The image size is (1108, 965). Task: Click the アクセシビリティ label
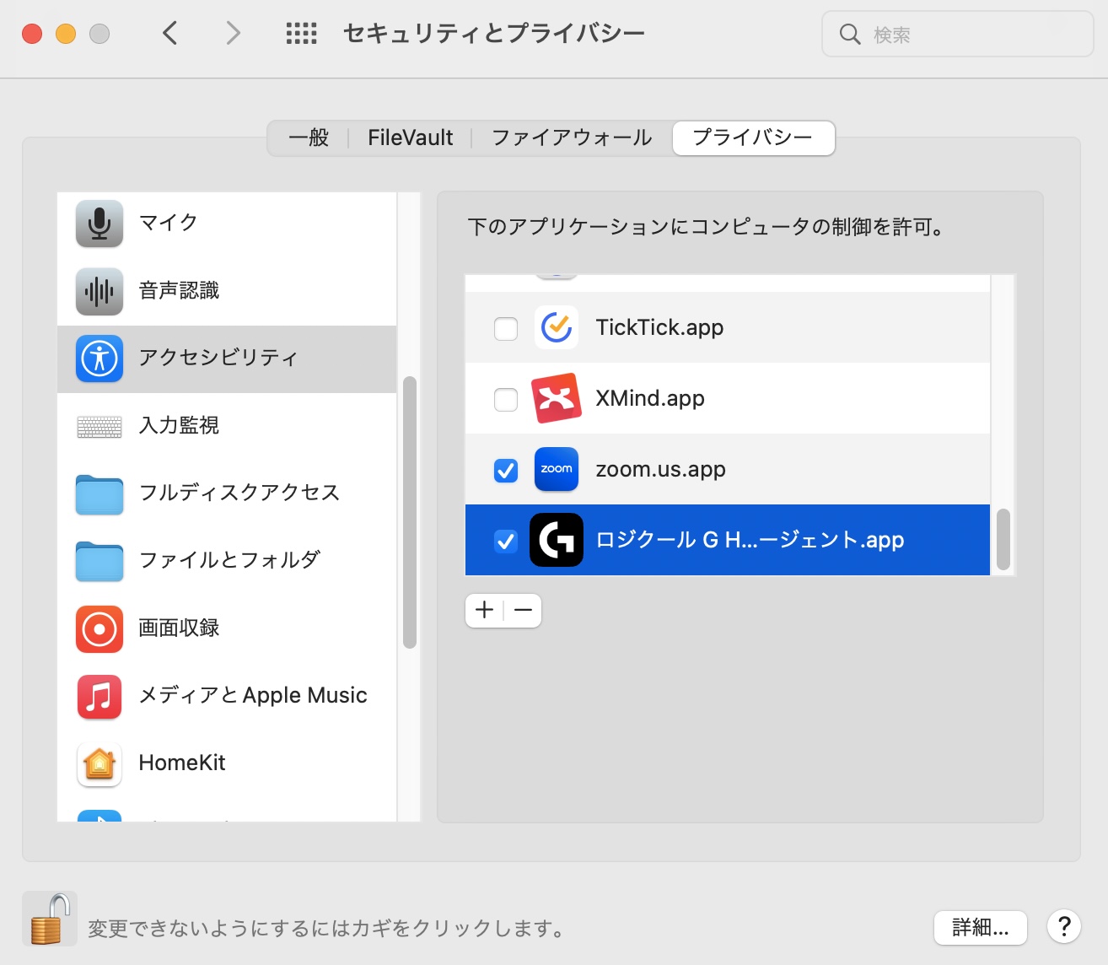point(218,359)
